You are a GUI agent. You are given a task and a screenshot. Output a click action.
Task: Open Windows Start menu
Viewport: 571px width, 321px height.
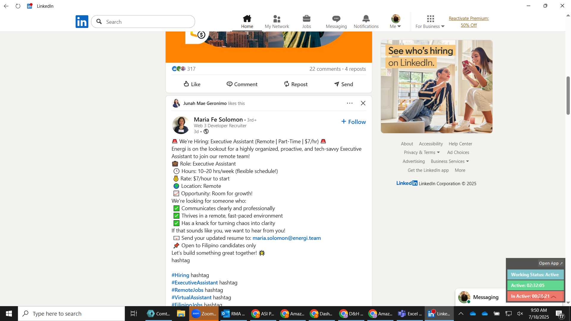click(9, 314)
